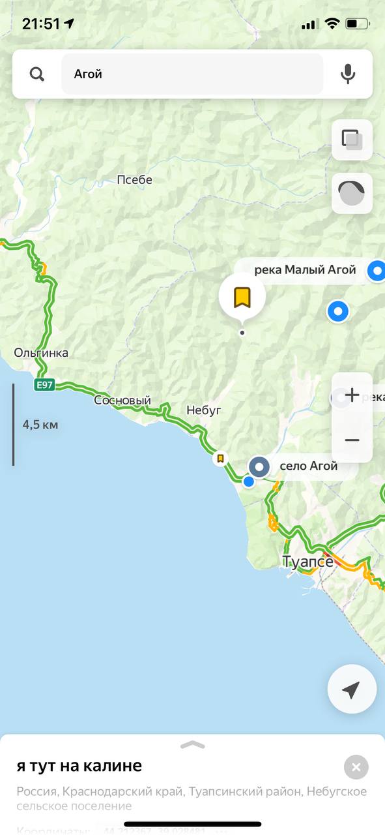Screen dimensions: 385x835
Task: Center map on my location arrow
Action: coord(352,690)
